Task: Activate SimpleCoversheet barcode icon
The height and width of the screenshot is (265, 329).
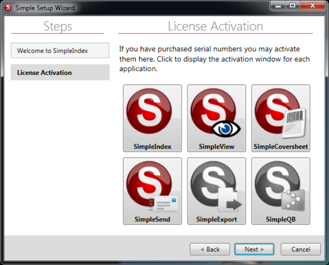Action: point(281,118)
